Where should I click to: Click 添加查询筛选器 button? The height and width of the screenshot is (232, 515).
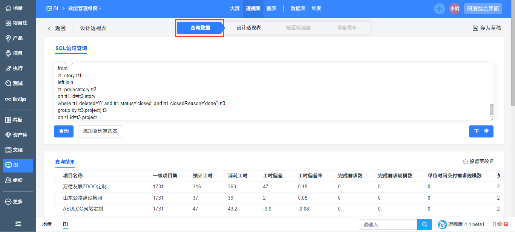[x=100, y=131]
